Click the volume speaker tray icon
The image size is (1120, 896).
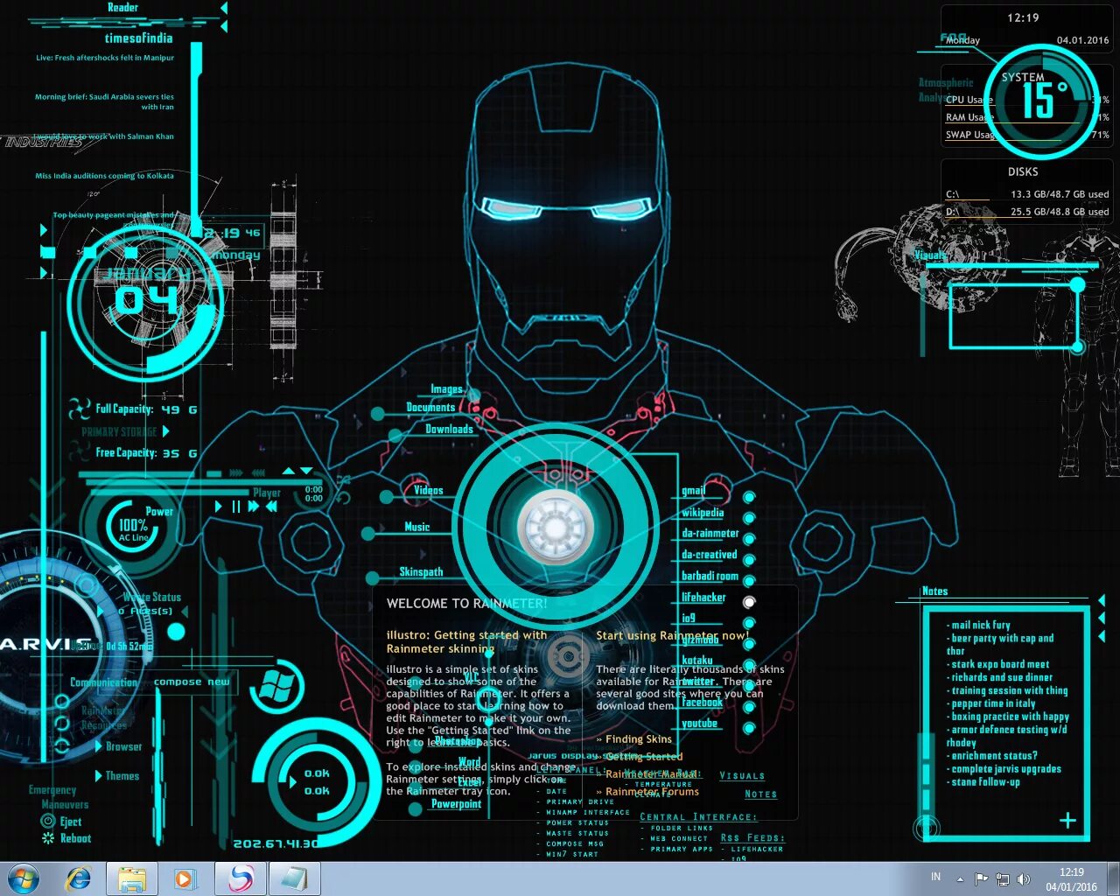pyautogui.click(x=1023, y=878)
